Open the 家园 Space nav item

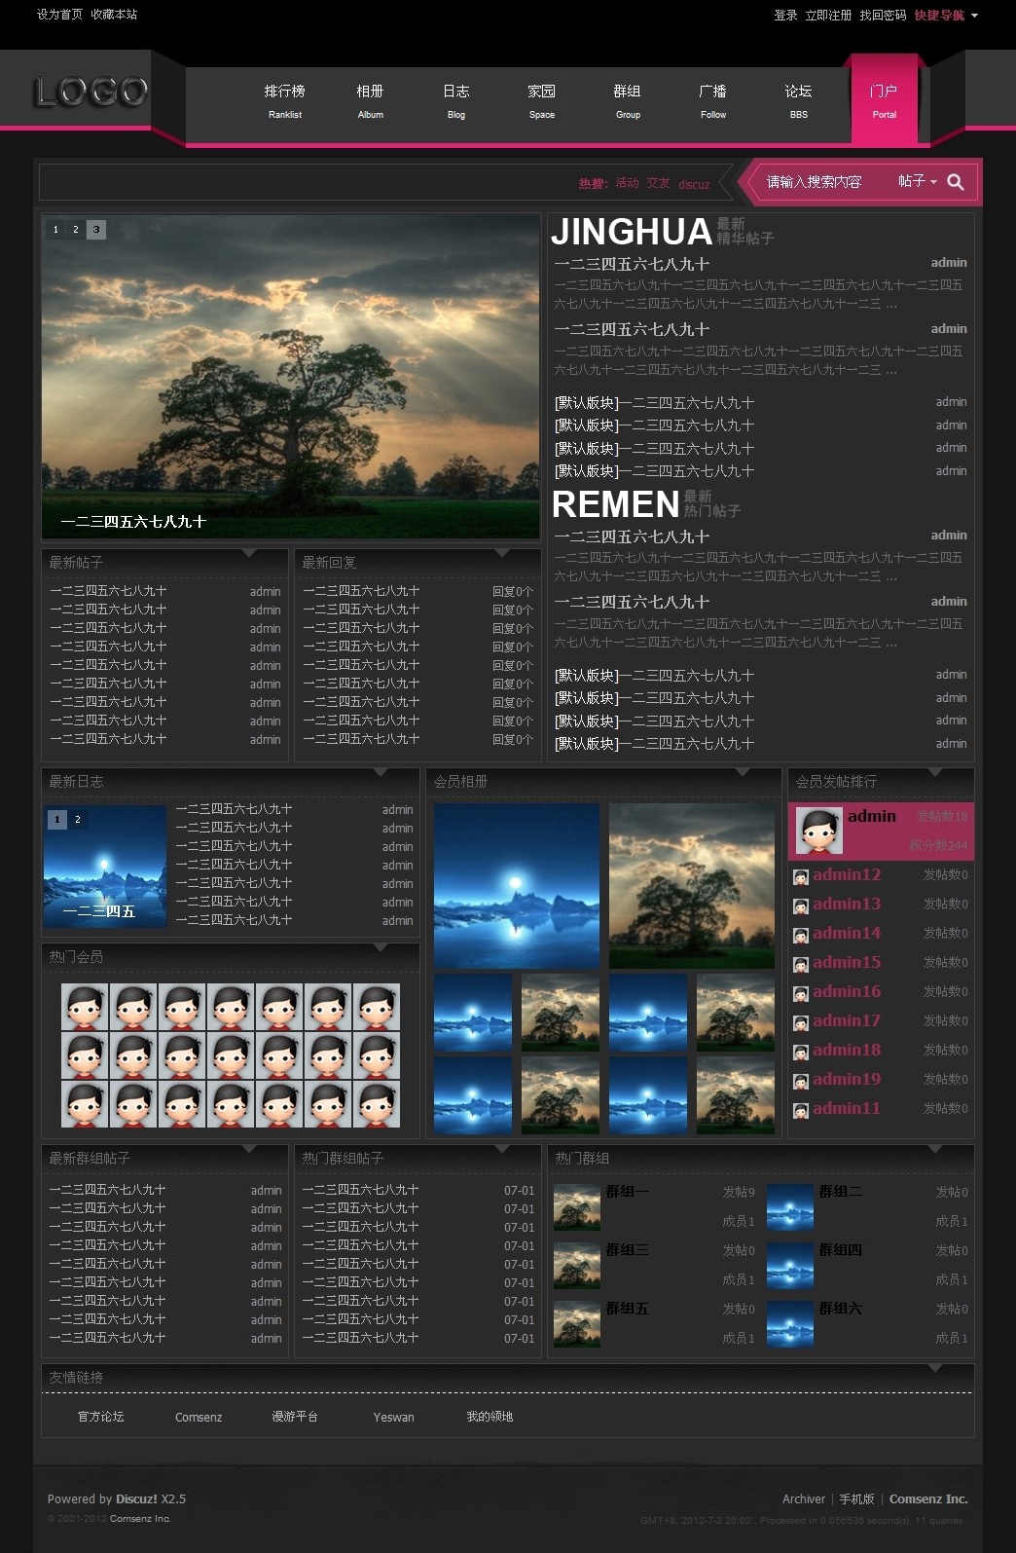(542, 101)
